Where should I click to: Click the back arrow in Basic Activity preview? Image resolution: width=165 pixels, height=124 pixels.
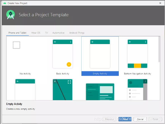pyautogui.click(x=55, y=42)
